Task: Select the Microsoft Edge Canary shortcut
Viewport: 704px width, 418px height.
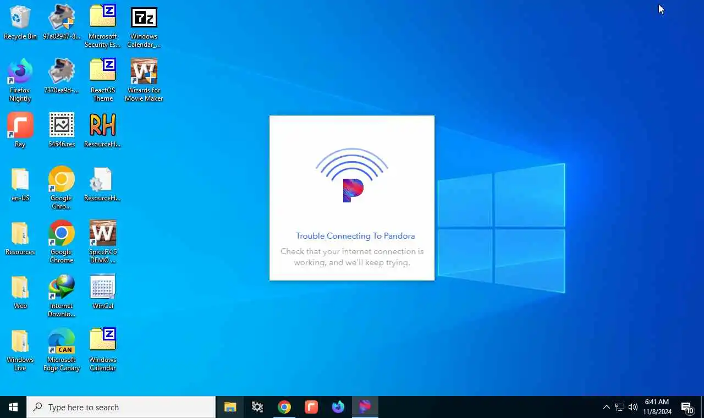Action: click(x=62, y=349)
